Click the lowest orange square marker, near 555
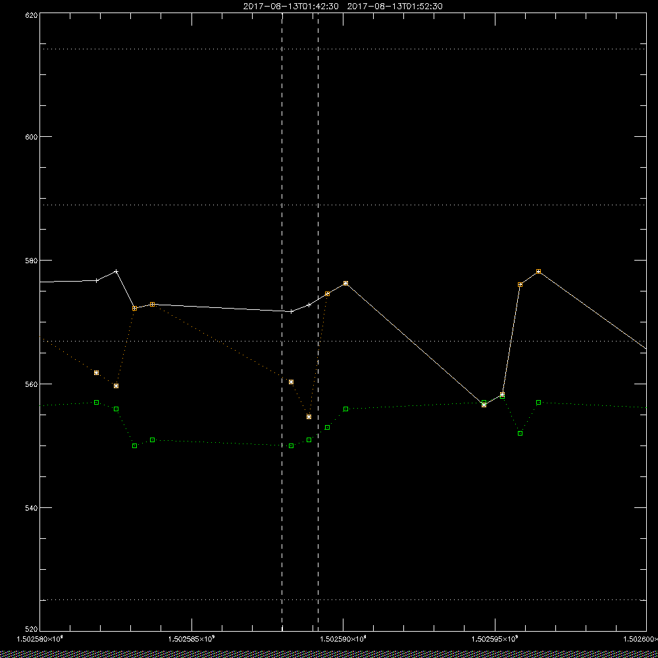The height and width of the screenshot is (658, 658). (x=309, y=417)
